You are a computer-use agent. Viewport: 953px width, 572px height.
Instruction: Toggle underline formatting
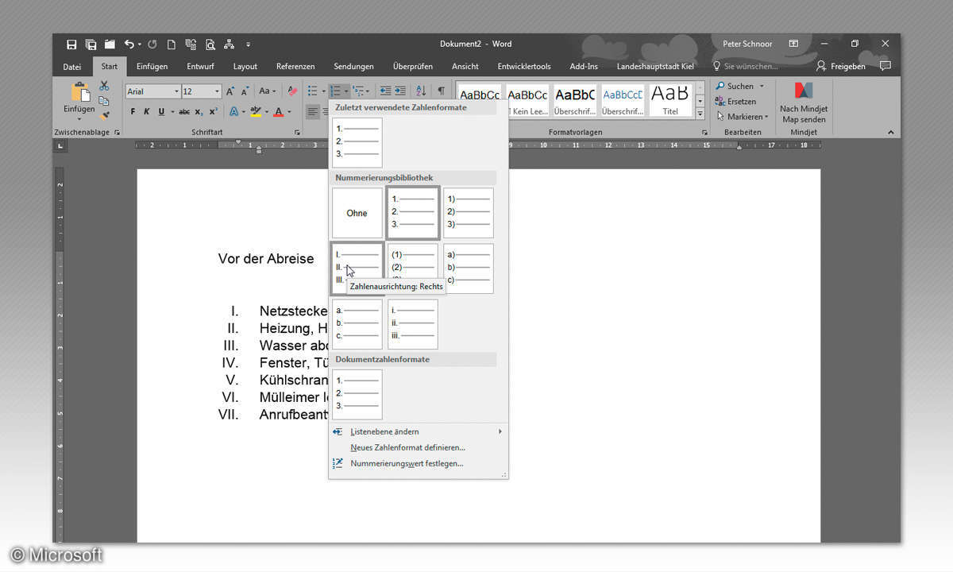point(161,112)
